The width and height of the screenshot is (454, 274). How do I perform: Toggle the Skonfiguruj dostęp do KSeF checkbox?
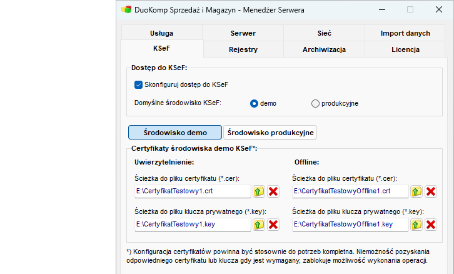coord(139,84)
